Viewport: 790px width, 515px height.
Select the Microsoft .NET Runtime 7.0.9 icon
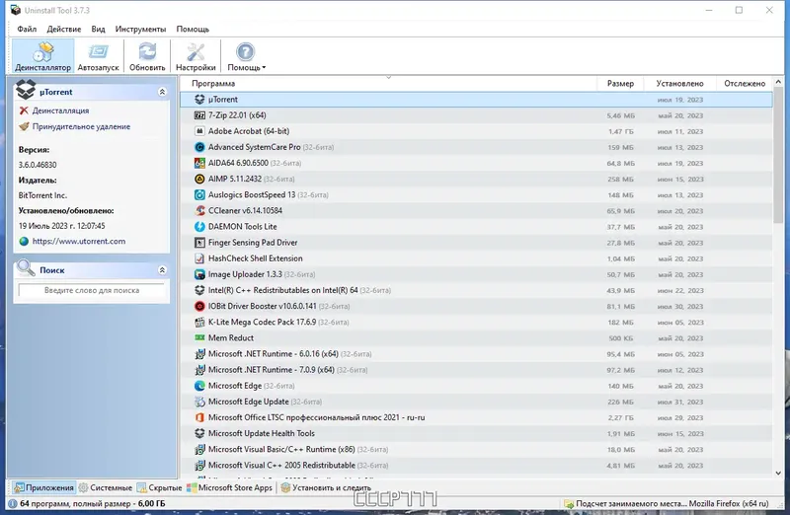point(199,370)
